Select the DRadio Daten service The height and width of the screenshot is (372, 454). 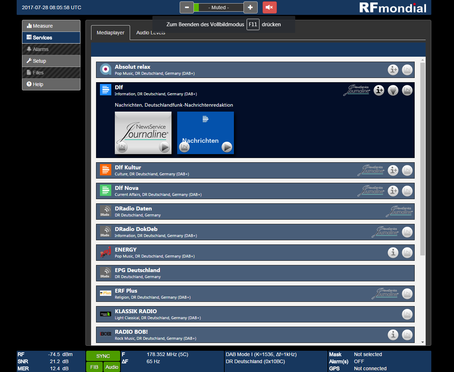(255, 212)
